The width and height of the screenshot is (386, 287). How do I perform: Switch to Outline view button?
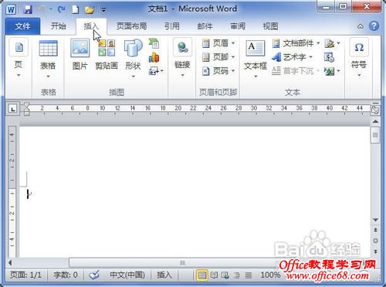point(237,275)
